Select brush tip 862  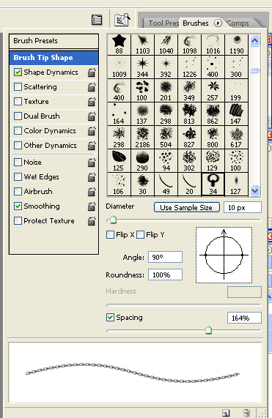pos(213,114)
